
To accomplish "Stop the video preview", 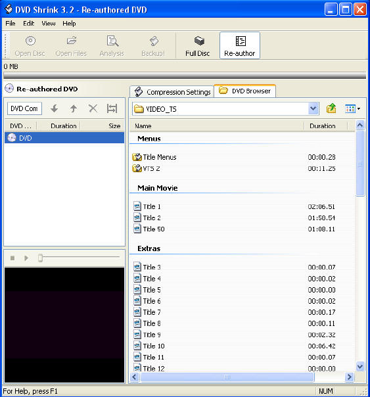I will tap(12, 258).
